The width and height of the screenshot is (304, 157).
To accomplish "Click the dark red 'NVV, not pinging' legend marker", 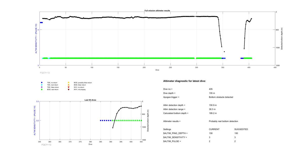I will click(x=68, y=89).
